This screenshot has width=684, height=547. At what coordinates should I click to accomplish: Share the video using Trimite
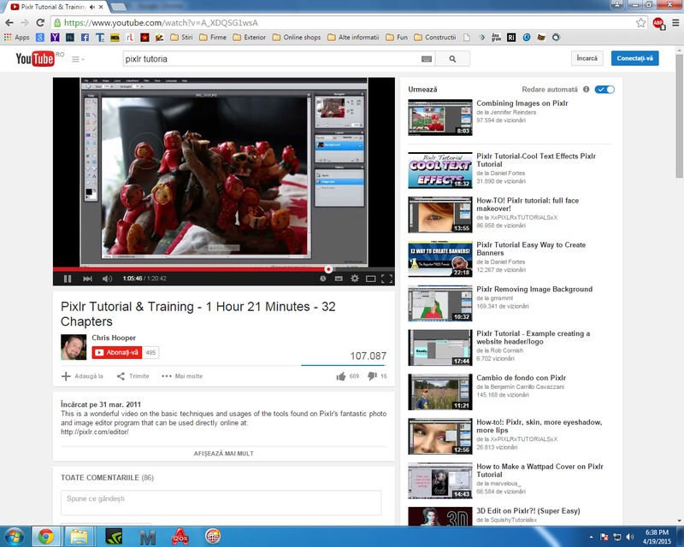click(133, 376)
